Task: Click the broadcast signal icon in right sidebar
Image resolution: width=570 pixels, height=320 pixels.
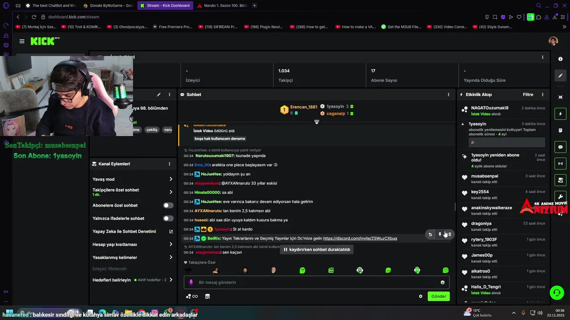Action: [x=560, y=164]
